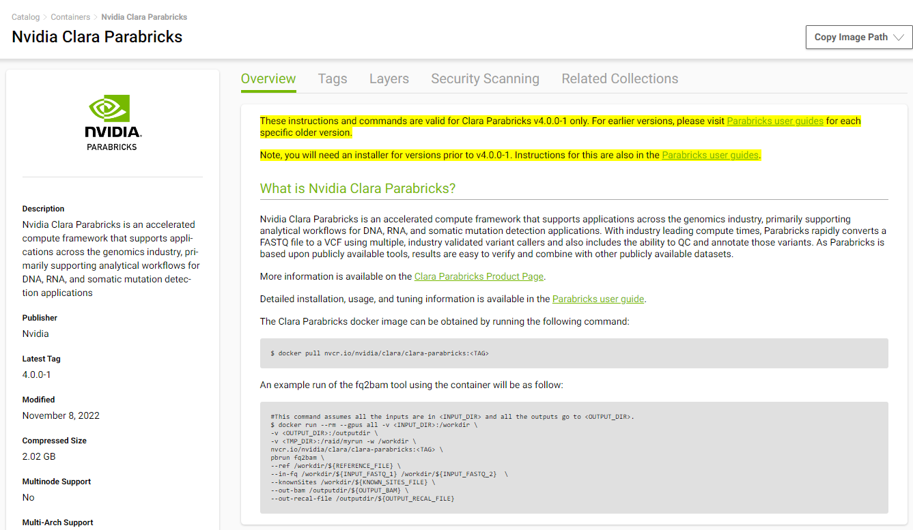
Task: Click the Nvidia publisher name
Action: pos(36,334)
